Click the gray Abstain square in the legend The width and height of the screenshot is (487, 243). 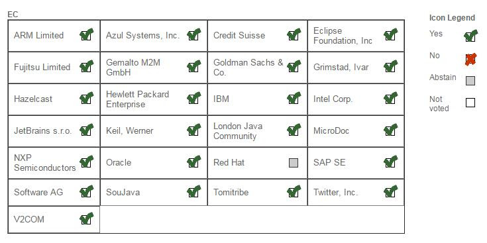470,81
